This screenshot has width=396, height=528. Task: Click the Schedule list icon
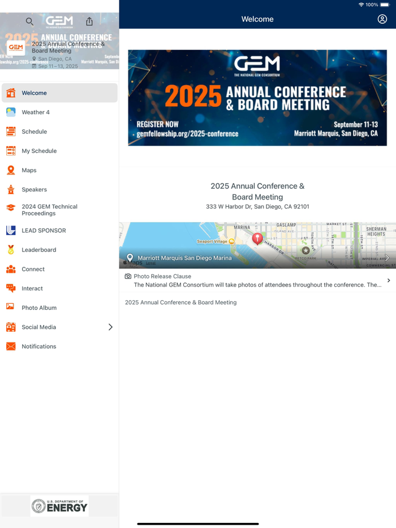11,131
